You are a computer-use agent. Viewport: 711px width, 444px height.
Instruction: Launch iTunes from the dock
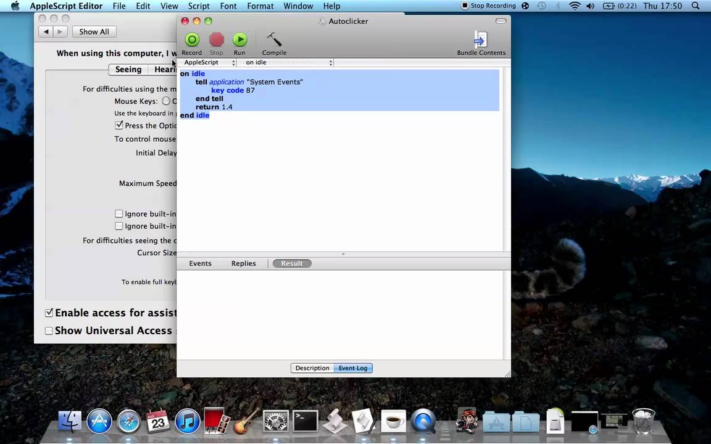(x=187, y=421)
